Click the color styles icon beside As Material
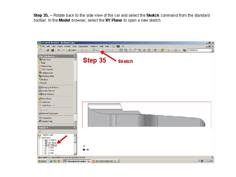This screenshot has width=236, height=177. click(184, 50)
